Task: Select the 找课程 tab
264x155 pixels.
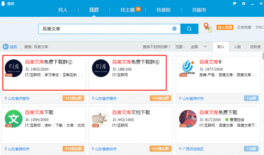Action: (163, 10)
